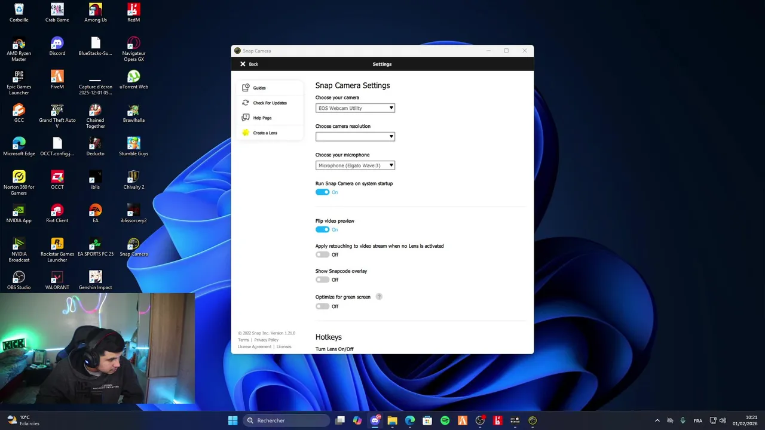Select the Among Us desktop icon

96,13
